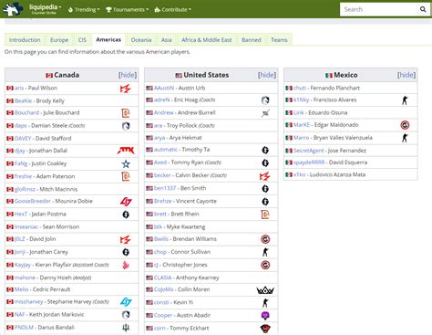
Task: Click team logo next to Bouchard
Action: [x=126, y=113]
